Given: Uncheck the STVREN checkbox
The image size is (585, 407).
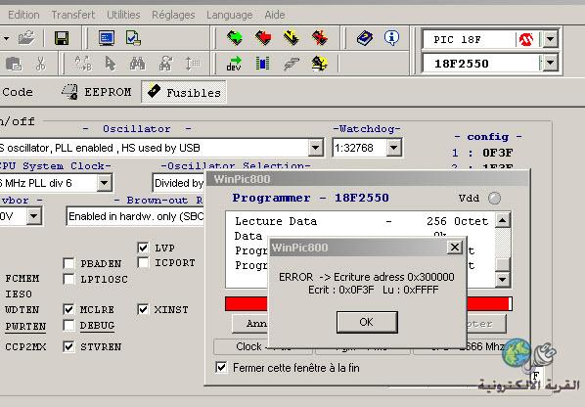Looking at the screenshot, I should [x=68, y=346].
